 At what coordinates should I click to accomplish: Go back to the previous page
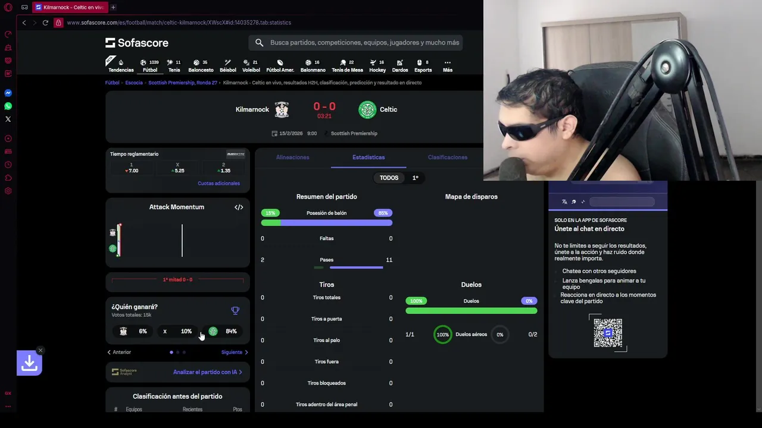click(24, 23)
